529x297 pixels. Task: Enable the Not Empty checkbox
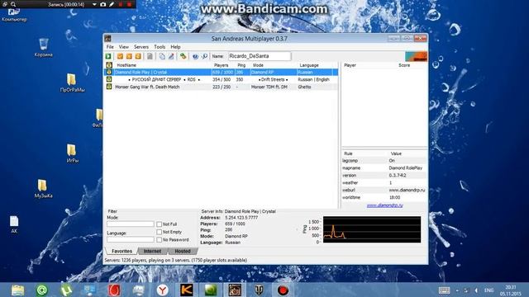[159, 232]
